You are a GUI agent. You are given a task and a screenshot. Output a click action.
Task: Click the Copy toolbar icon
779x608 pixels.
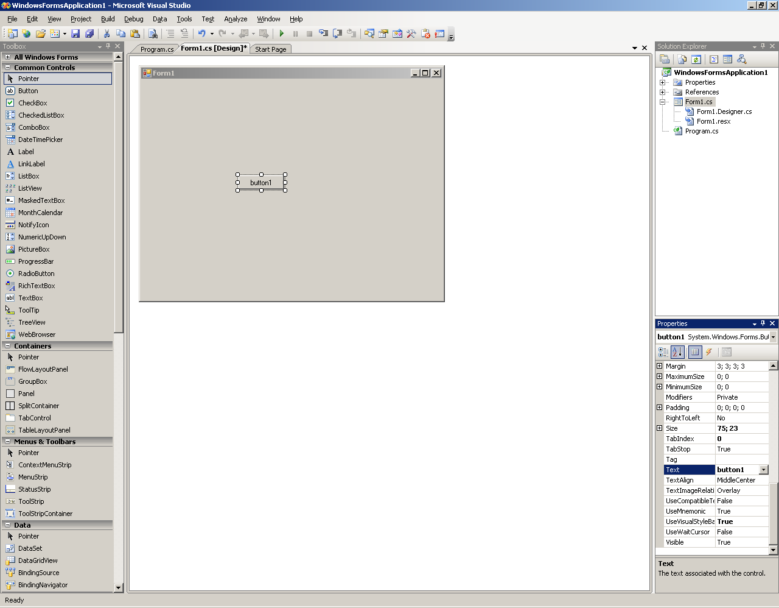(121, 34)
